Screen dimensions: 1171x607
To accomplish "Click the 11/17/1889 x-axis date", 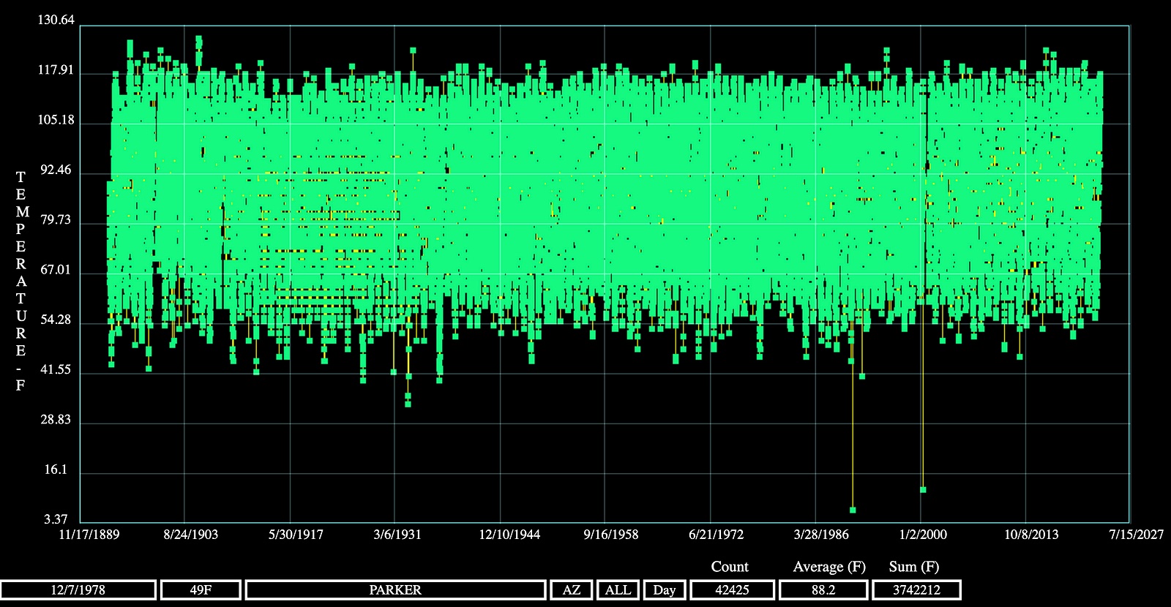I will (x=89, y=535).
